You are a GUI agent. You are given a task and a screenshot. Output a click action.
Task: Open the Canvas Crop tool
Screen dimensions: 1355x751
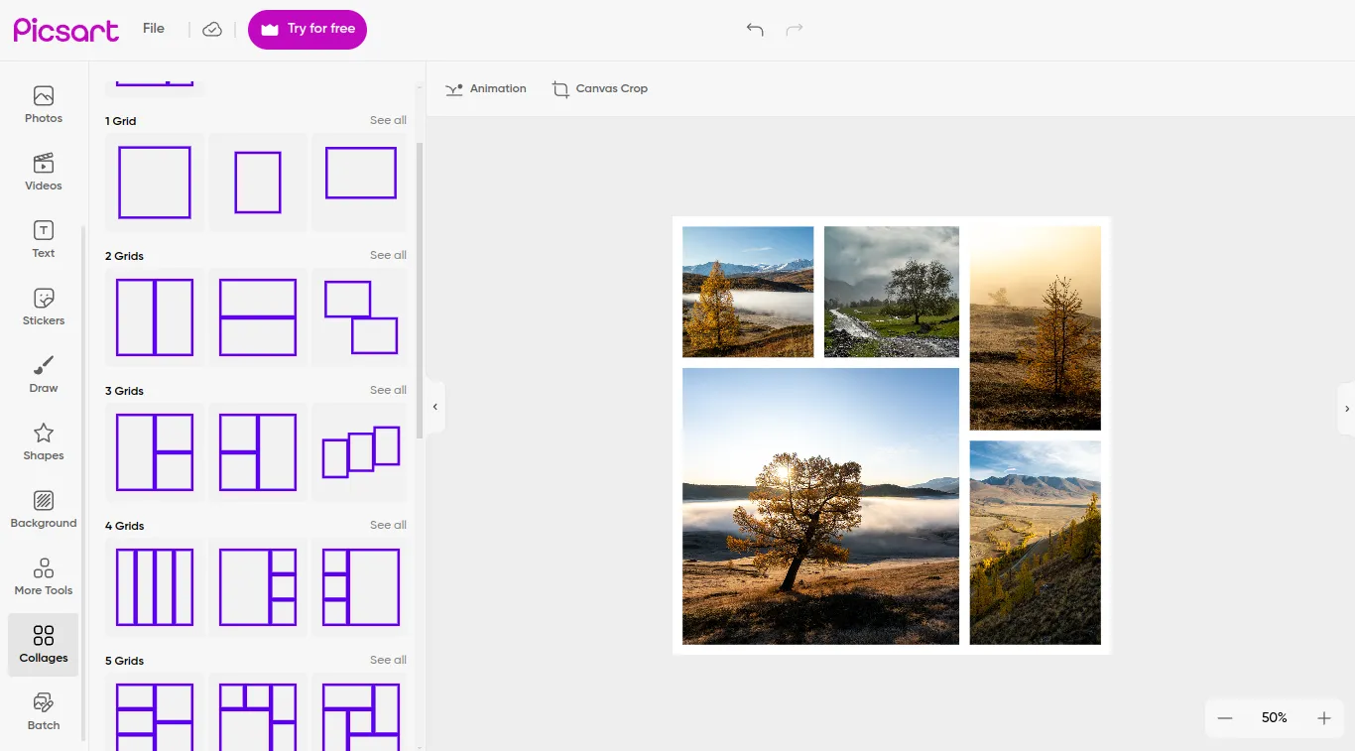pyautogui.click(x=600, y=88)
